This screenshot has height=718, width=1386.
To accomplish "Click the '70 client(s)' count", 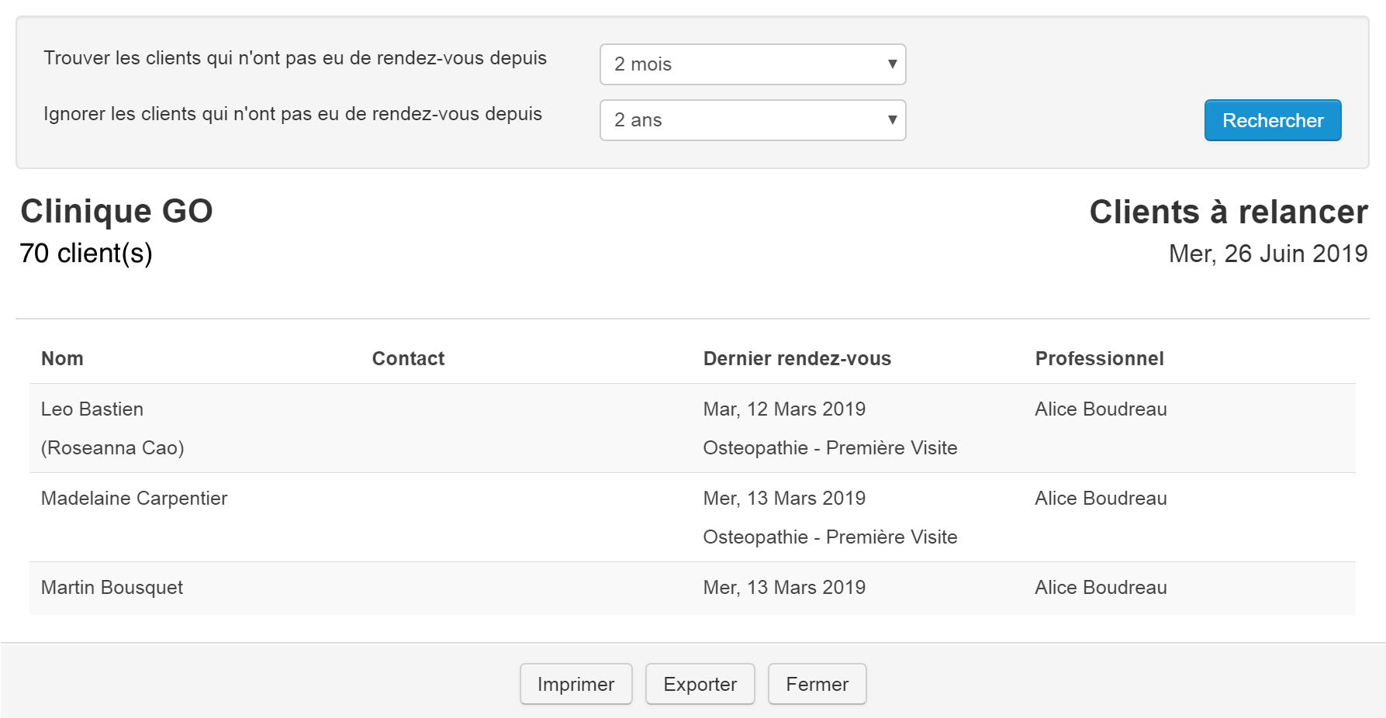I will [x=86, y=253].
